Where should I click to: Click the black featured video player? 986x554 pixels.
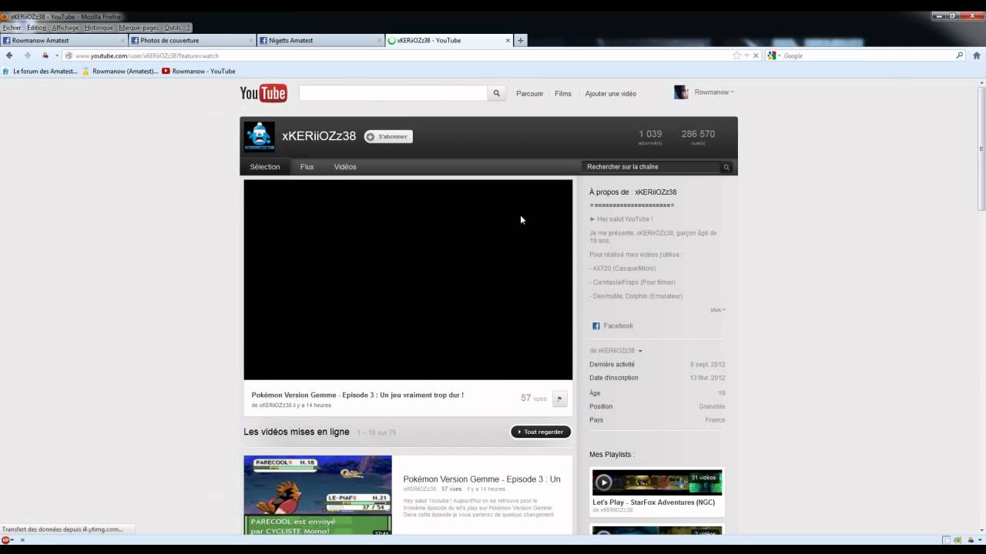point(408,280)
